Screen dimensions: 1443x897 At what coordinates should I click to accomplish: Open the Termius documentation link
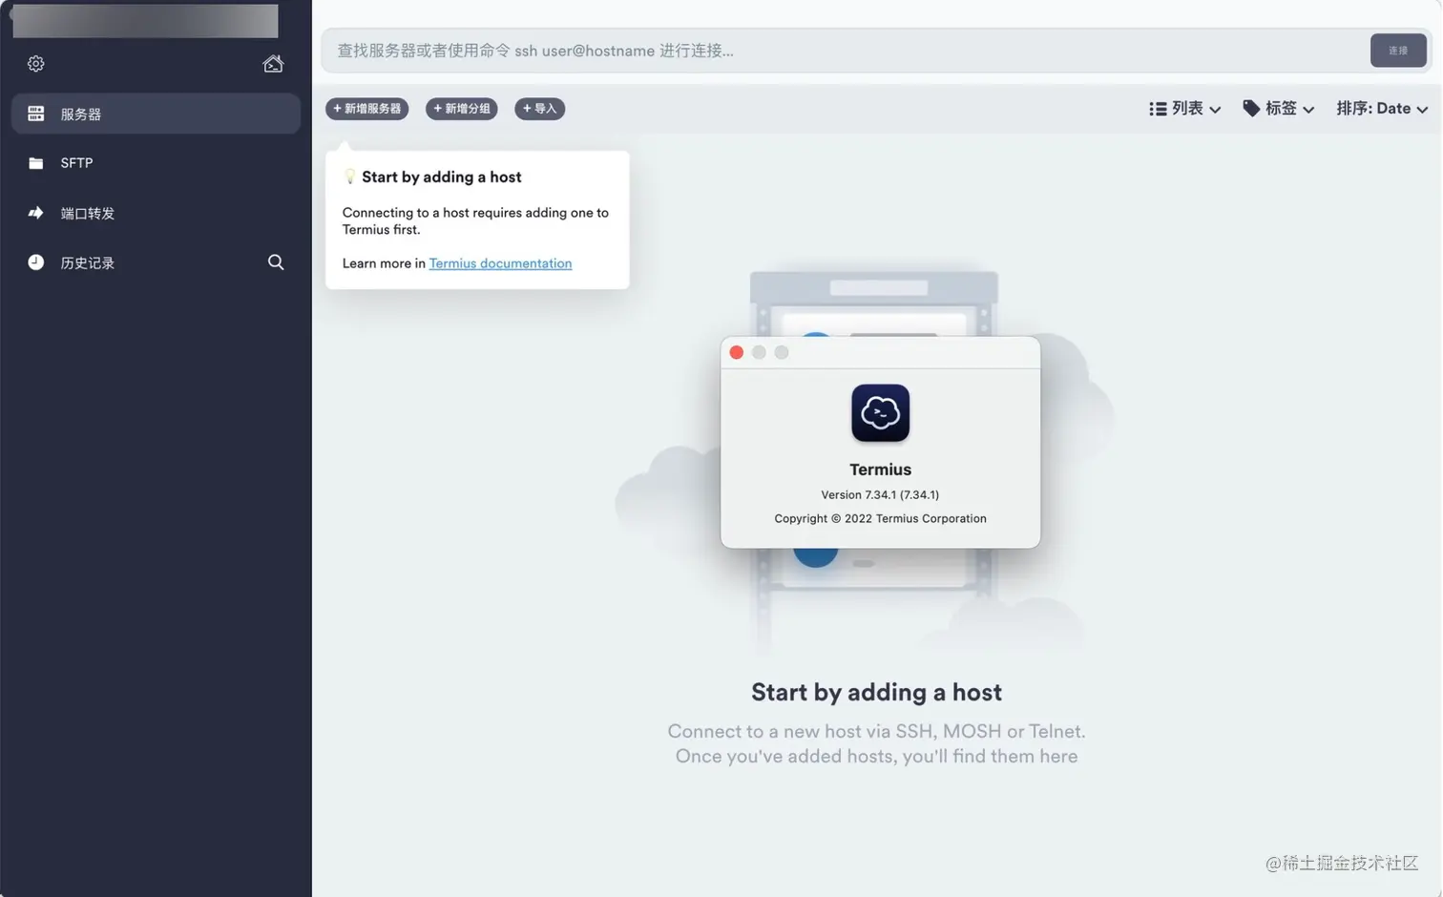click(x=500, y=263)
